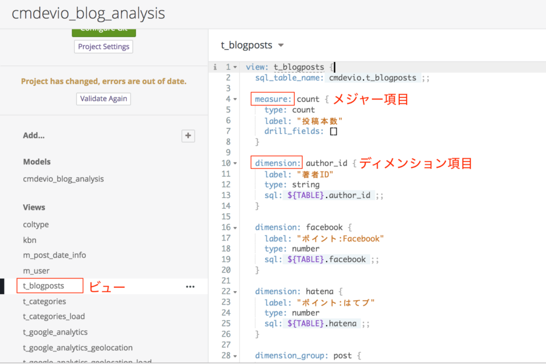Open the coltype view
The width and height of the screenshot is (546, 364).
tap(36, 224)
